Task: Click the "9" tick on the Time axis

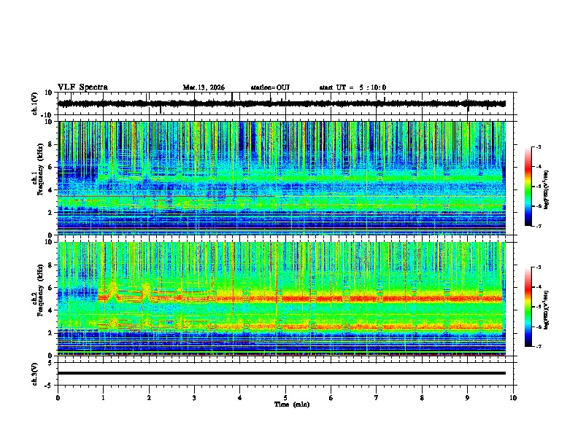Action: click(467, 398)
